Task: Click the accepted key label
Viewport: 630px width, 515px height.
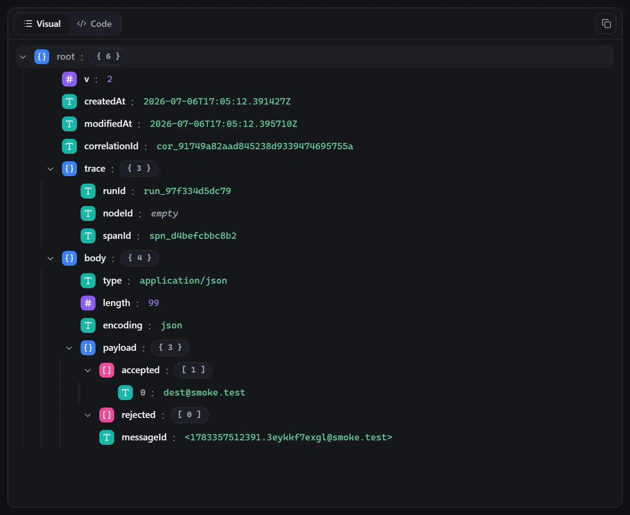Action: point(141,370)
